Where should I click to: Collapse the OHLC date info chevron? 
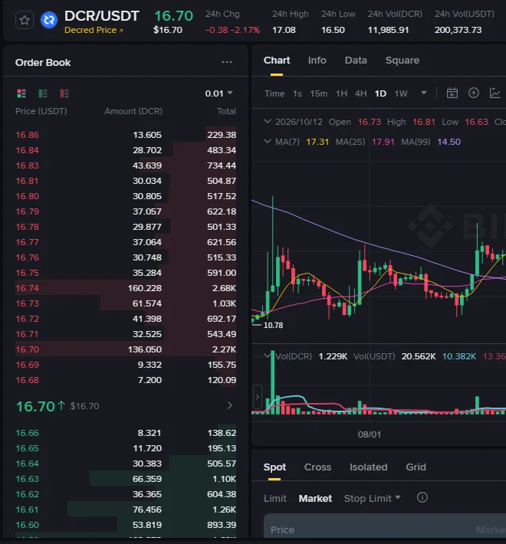(268, 121)
